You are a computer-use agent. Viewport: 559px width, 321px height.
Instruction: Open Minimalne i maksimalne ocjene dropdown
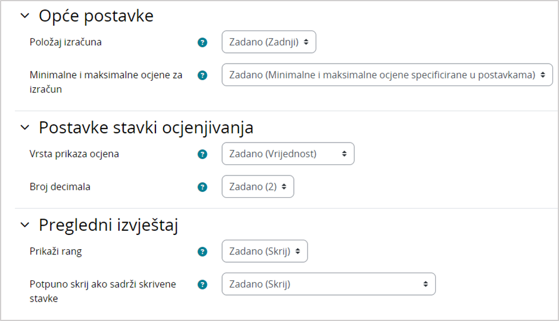pyautogui.click(x=387, y=75)
